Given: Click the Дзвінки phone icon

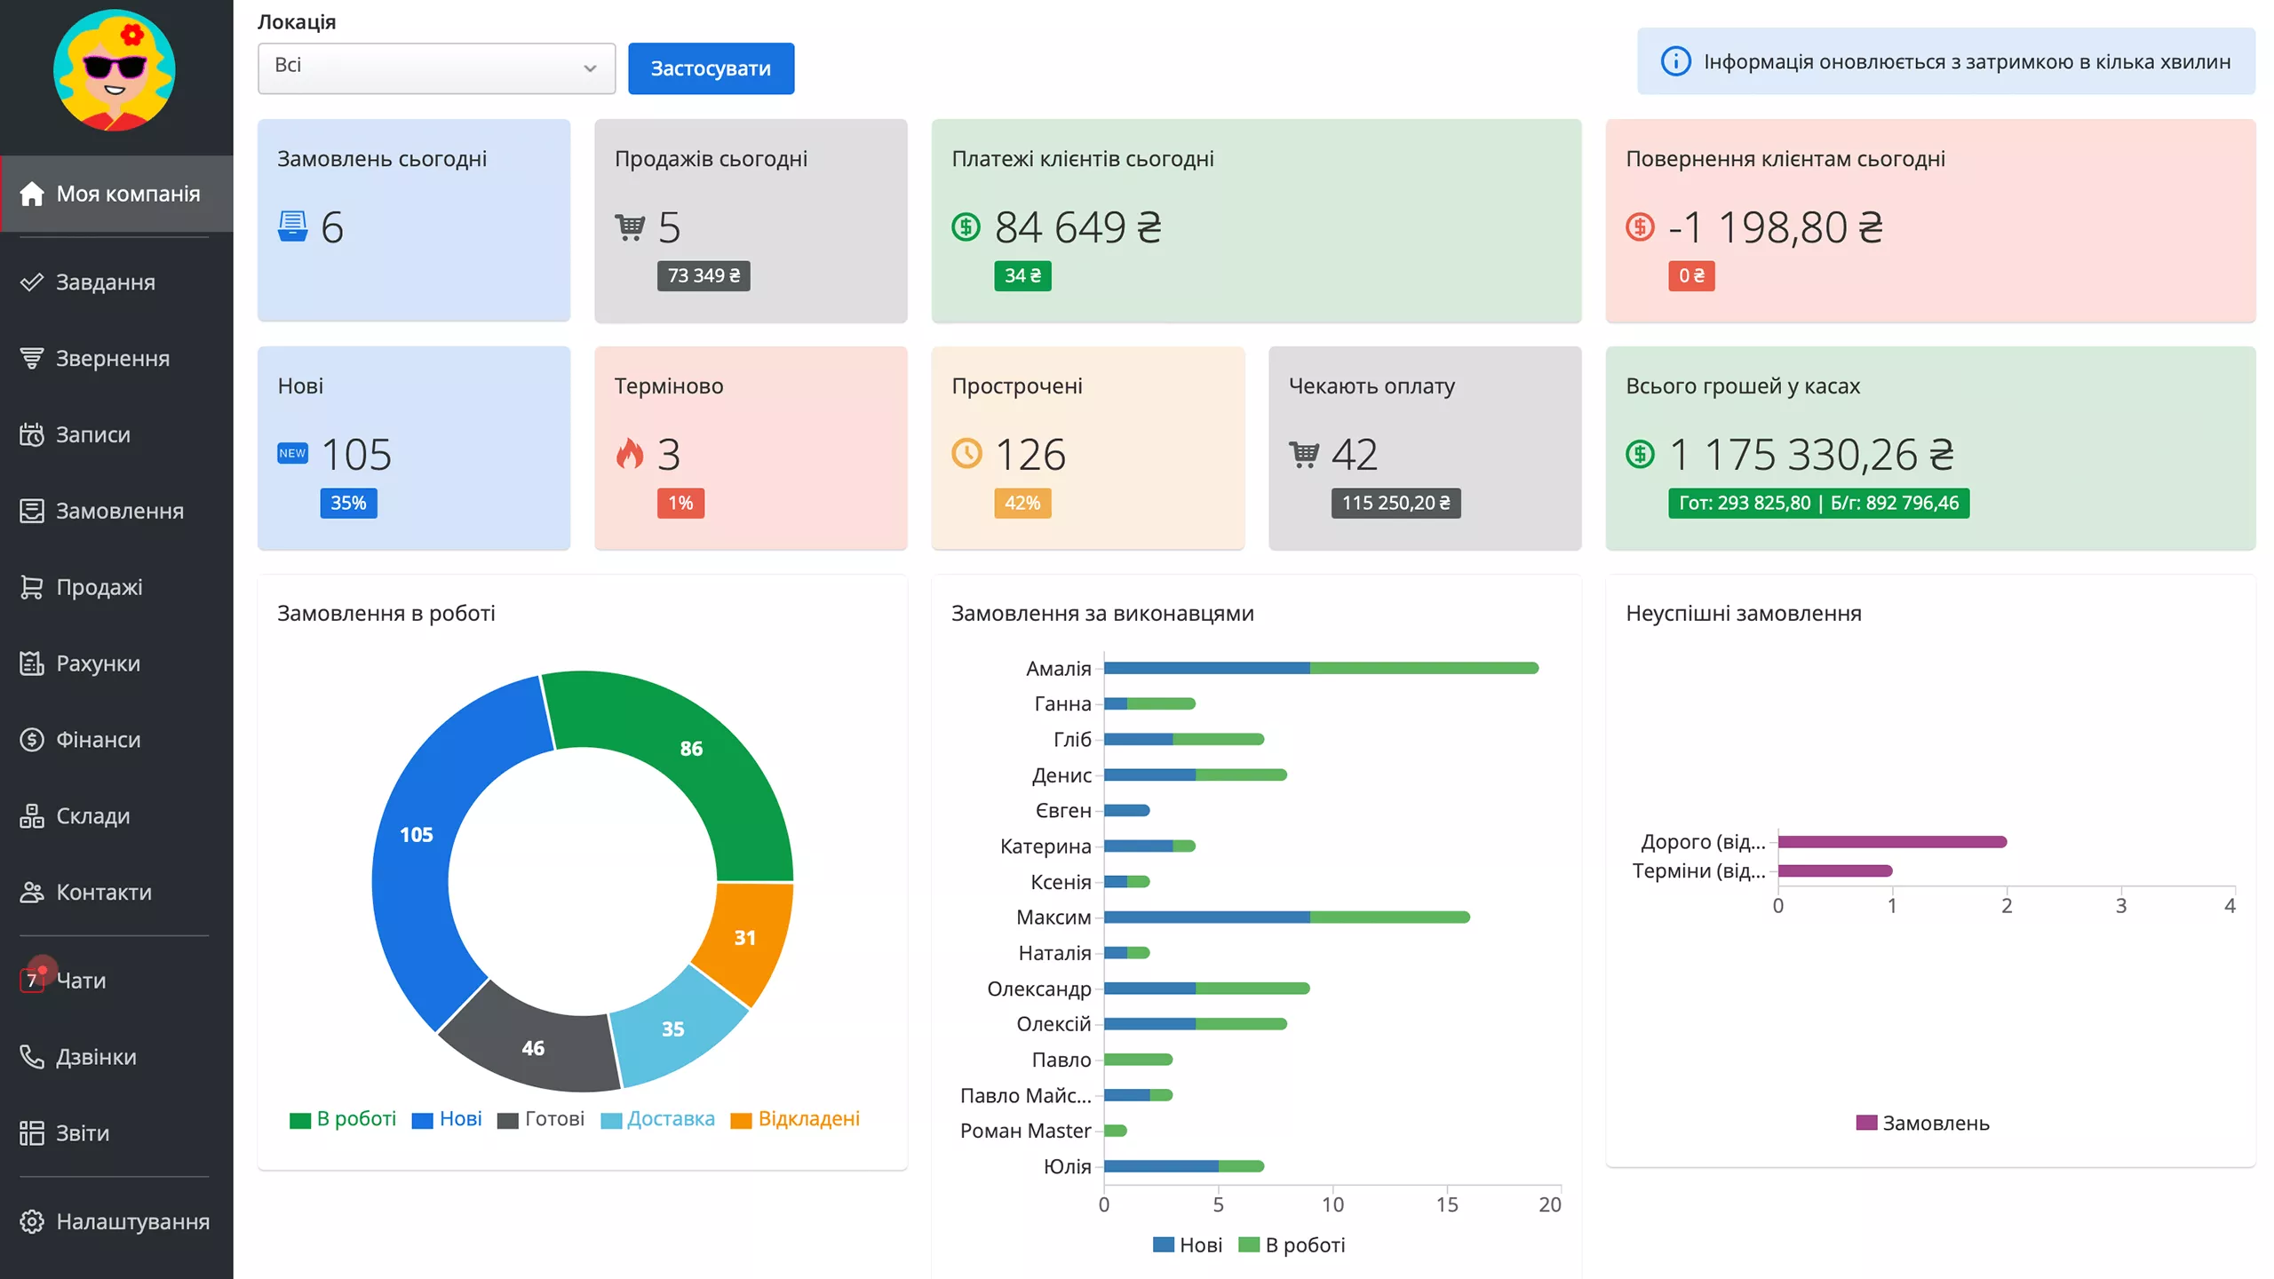Looking at the screenshot, I should coord(32,1057).
